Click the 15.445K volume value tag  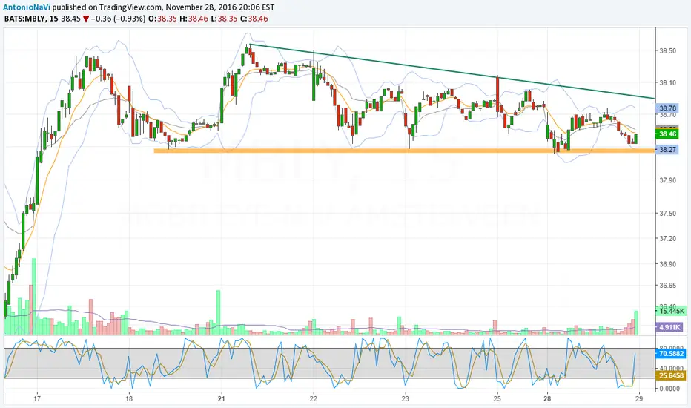672,311
